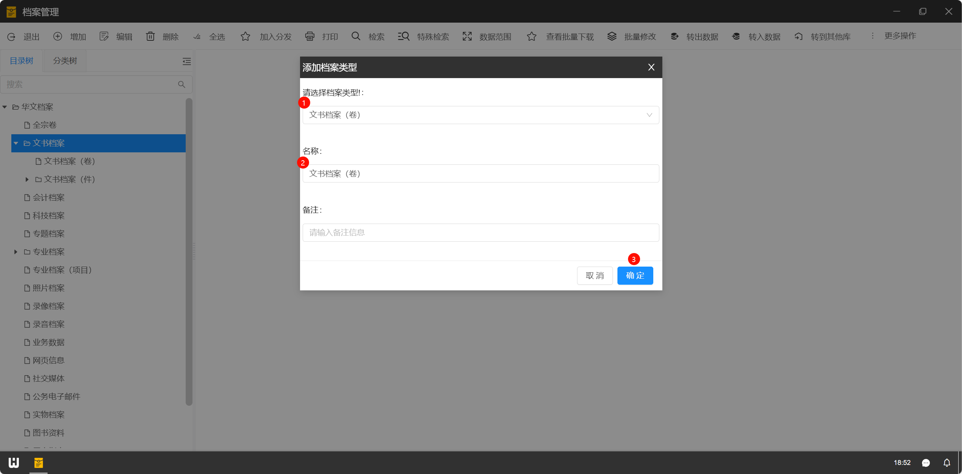The image size is (962, 474).
Task: Open the 档案类型 dropdown selector
Action: [x=480, y=115]
